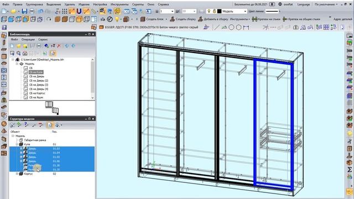Click the Language button
Image resolution: width=354 pixels, height=199 pixels.
tap(304, 4)
